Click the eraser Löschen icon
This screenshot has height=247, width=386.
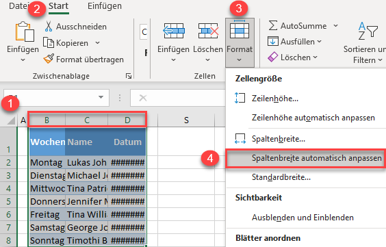[273, 57]
